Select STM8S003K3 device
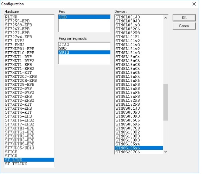Viewport: 202px width, 174px height. click(x=139, y=116)
